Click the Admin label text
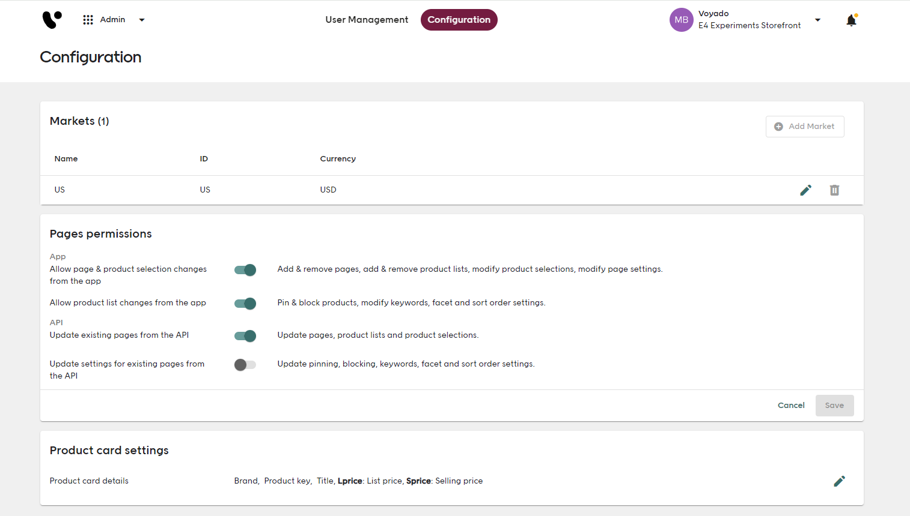The height and width of the screenshot is (516, 910). (x=112, y=20)
